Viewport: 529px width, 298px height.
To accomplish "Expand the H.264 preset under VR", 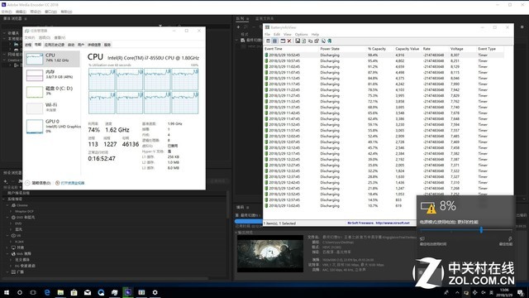I will coord(11,242).
